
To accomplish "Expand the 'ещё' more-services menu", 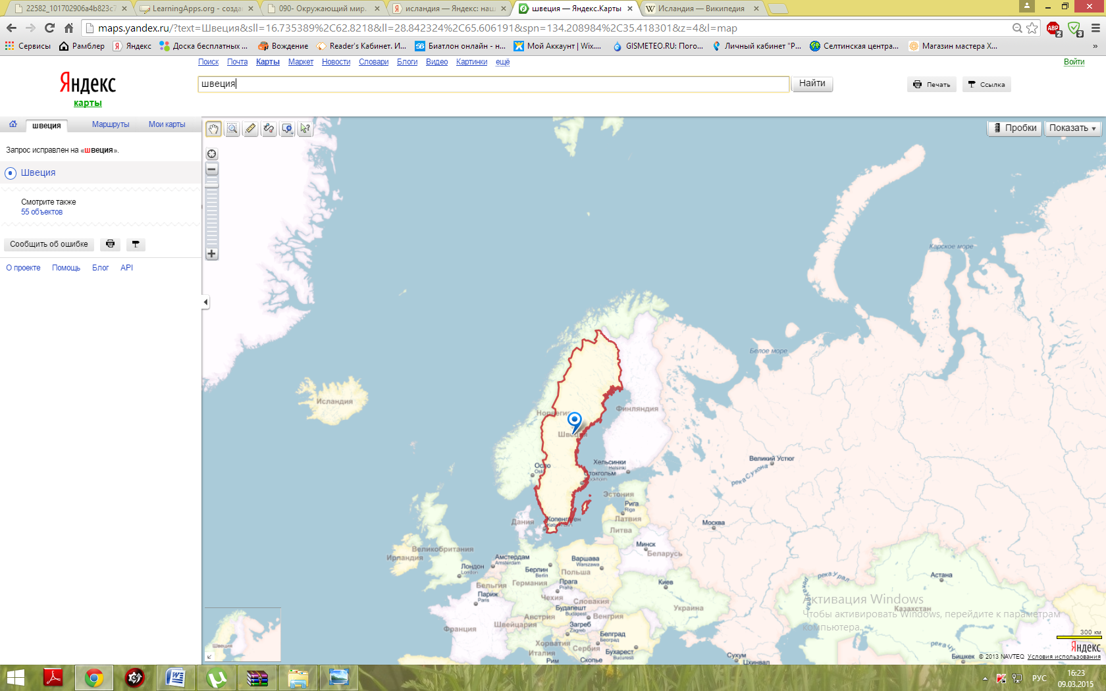I will (x=502, y=62).
